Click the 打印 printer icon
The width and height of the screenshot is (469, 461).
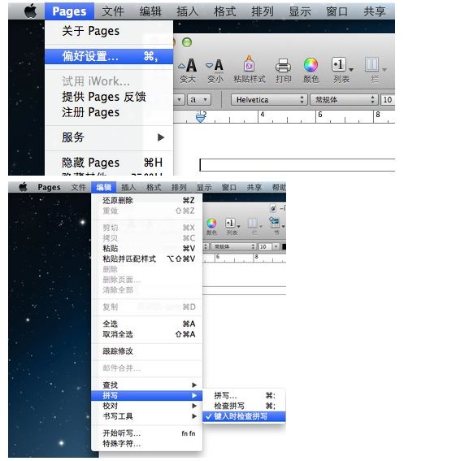click(x=283, y=65)
